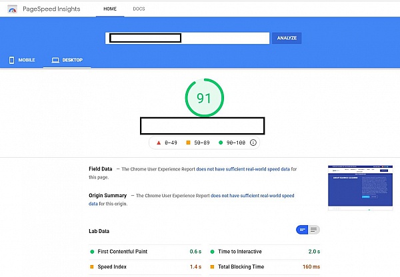Click the orange square 50–89 legend icon
Image resolution: width=400 pixels, height=277 pixels.
coord(188,142)
